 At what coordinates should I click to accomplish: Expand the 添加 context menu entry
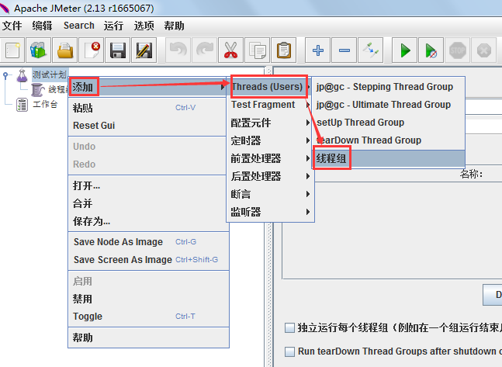coord(147,87)
